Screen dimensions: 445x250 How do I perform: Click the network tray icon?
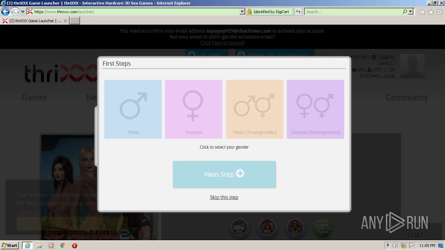pyautogui.click(x=404, y=245)
